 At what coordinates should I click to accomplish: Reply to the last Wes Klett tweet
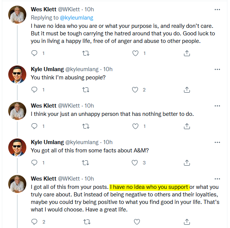(x=35, y=222)
